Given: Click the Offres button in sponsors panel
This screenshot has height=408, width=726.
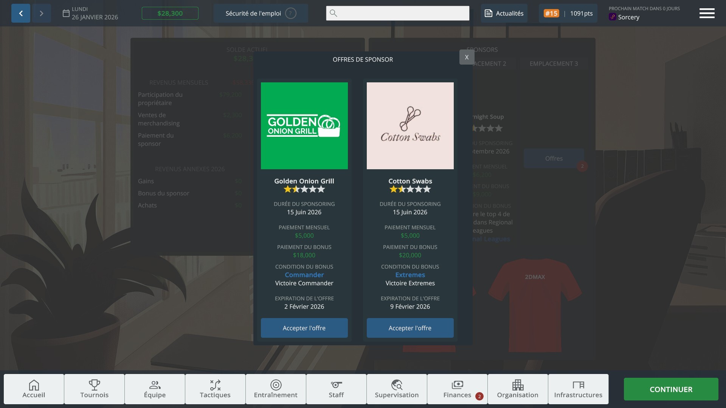Looking at the screenshot, I should (x=554, y=158).
